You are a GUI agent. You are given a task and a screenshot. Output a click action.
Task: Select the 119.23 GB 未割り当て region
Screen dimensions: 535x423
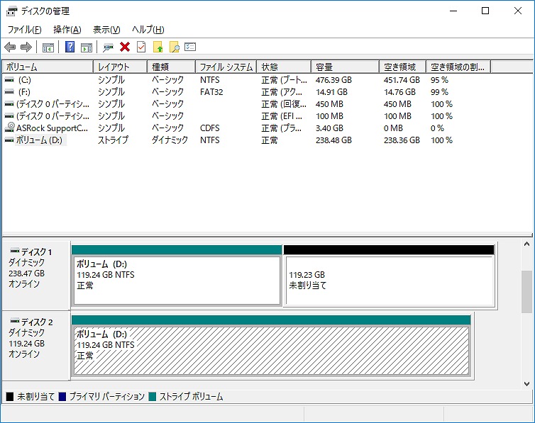pyautogui.click(x=390, y=280)
